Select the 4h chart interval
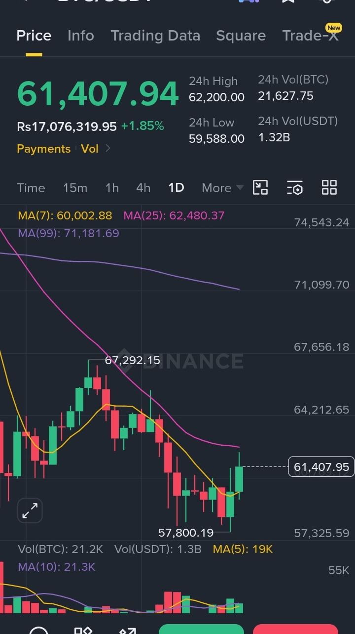355x634 pixels. click(x=143, y=188)
